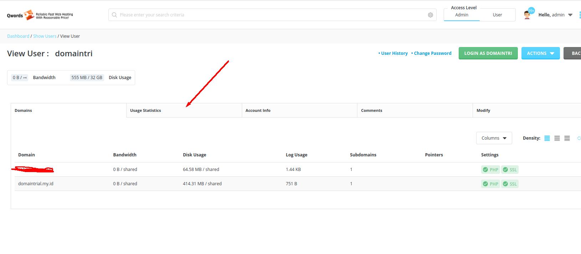Viewport: 581px width, 254px height.
Task: Switch access level to Admin
Action: tap(462, 15)
